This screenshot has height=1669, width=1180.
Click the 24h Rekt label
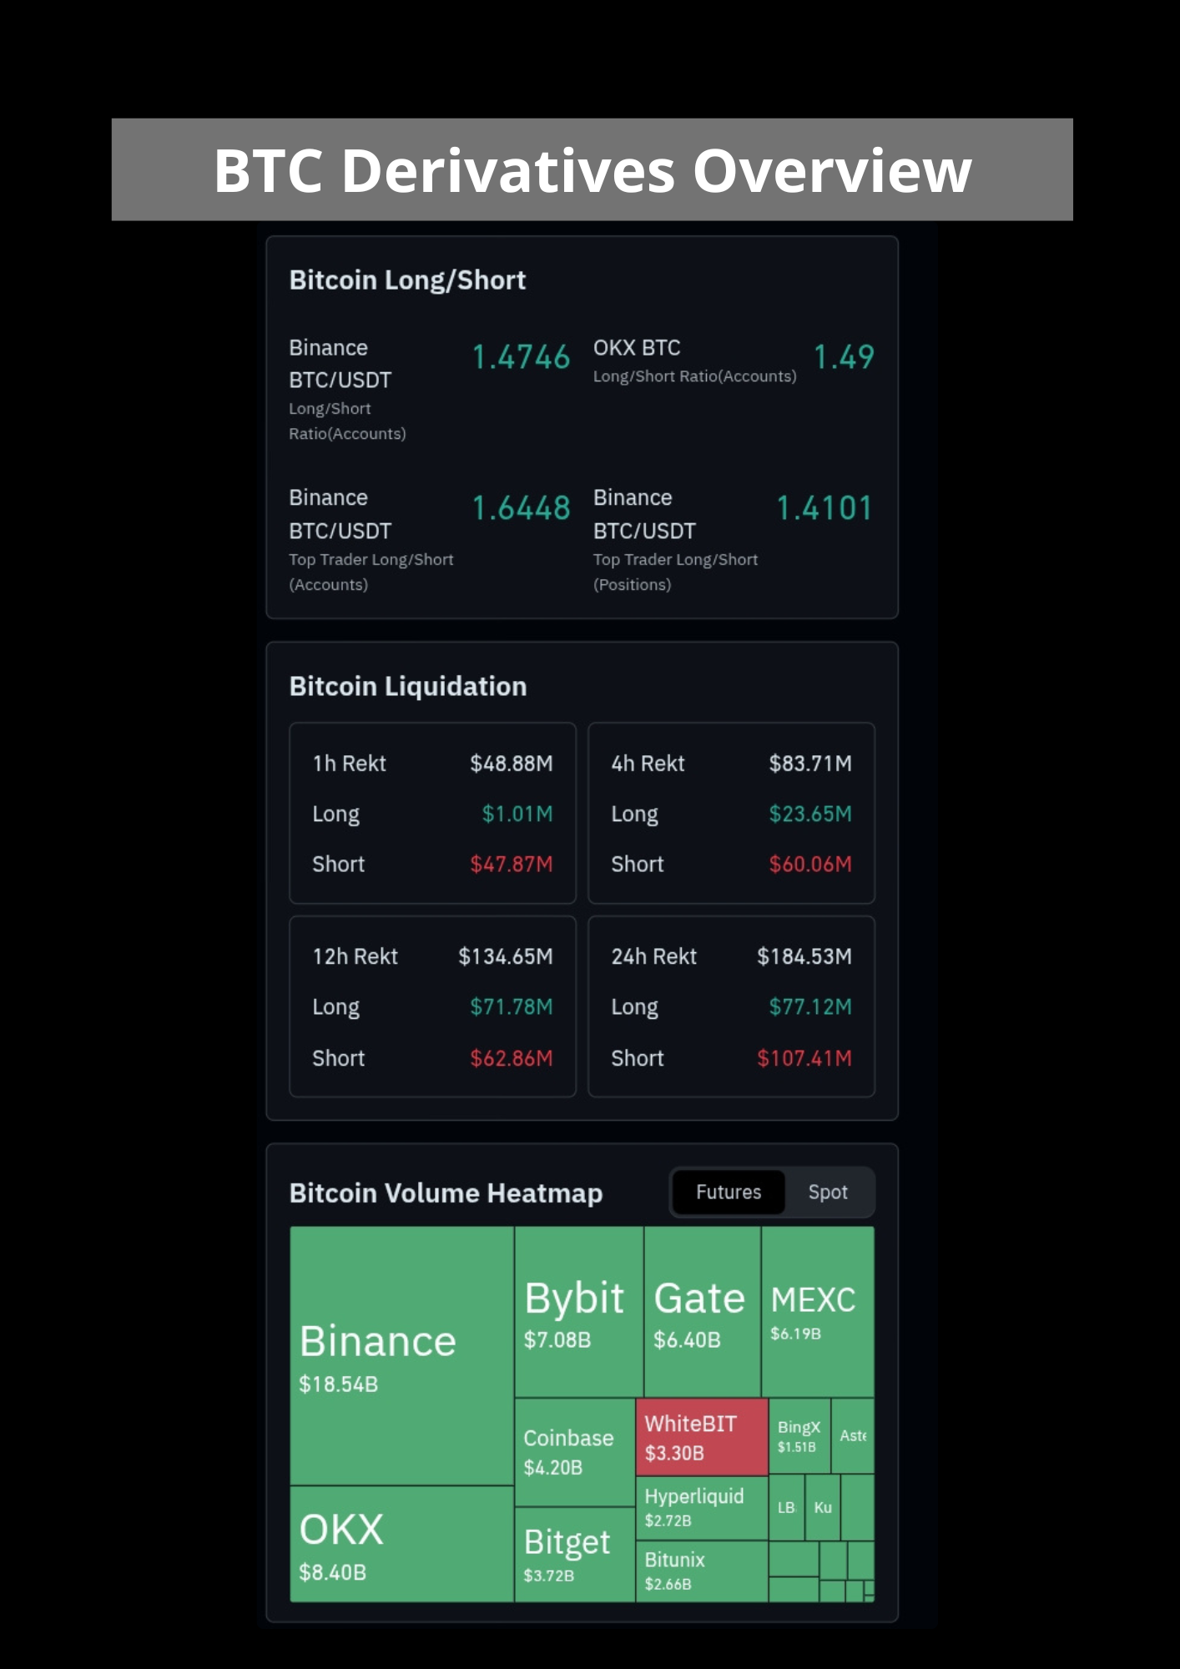653,956
